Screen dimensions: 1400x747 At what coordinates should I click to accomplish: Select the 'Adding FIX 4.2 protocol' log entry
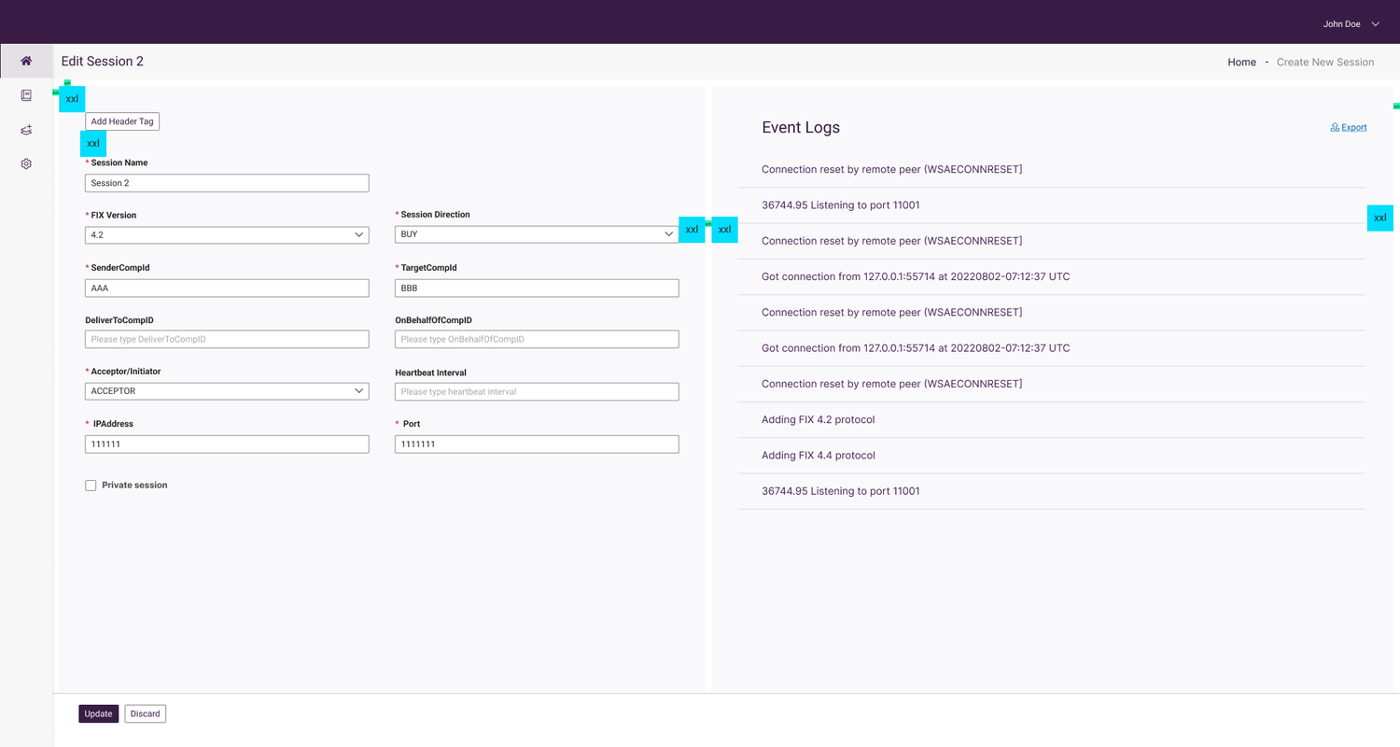click(1051, 420)
